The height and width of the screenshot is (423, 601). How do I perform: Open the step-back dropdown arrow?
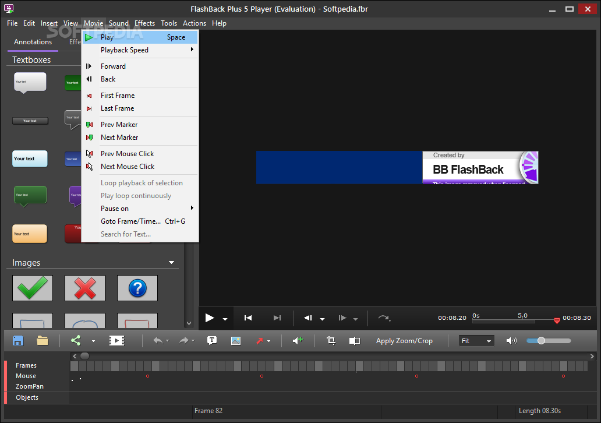click(x=323, y=319)
